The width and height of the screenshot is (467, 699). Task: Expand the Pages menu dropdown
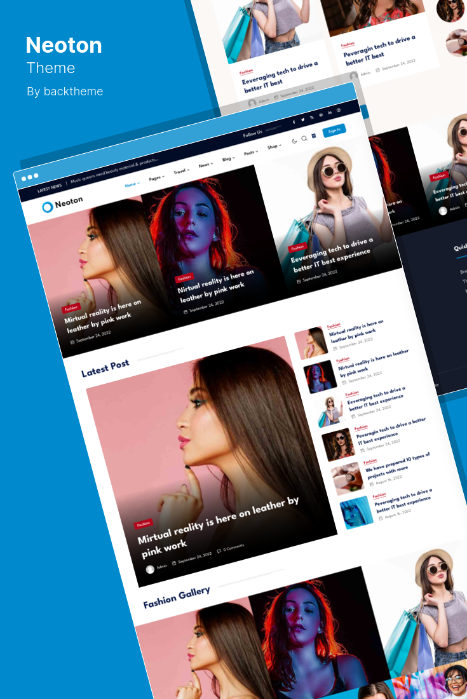(x=157, y=178)
